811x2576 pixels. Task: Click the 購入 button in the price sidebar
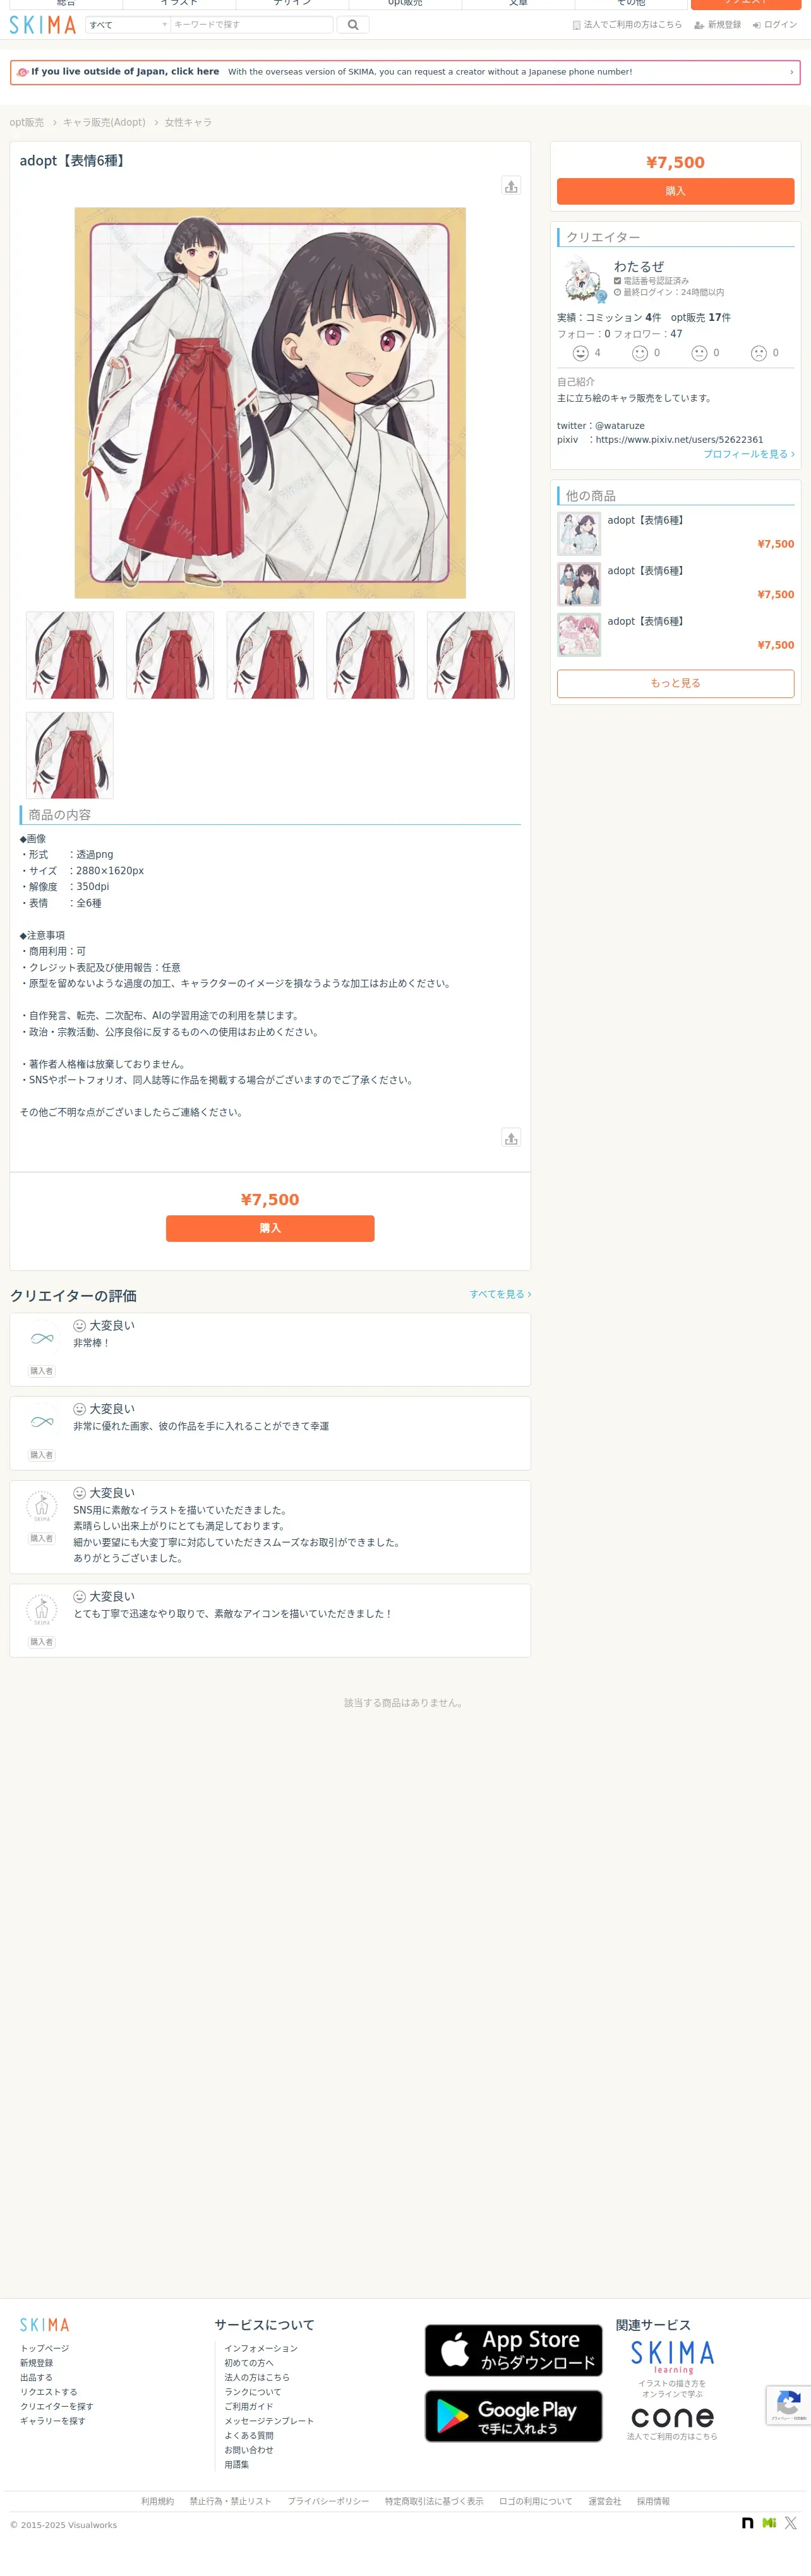pyautogui.click(x=676, y=191)
